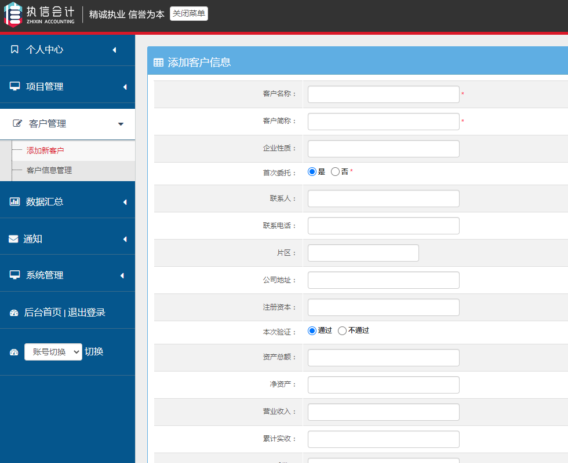This screenshot has height=463, width=568.
Task: Click the table icon in 添加客户信息 header
Action: pos(158,63)
